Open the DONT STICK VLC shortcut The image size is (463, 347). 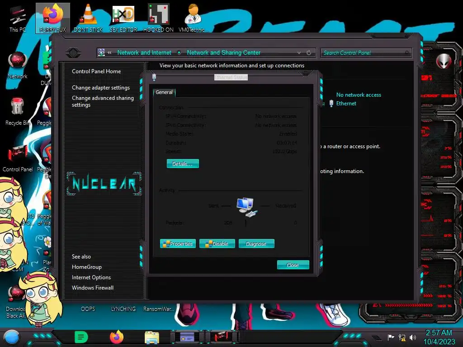pyautogui.click(x=88, y=18)
